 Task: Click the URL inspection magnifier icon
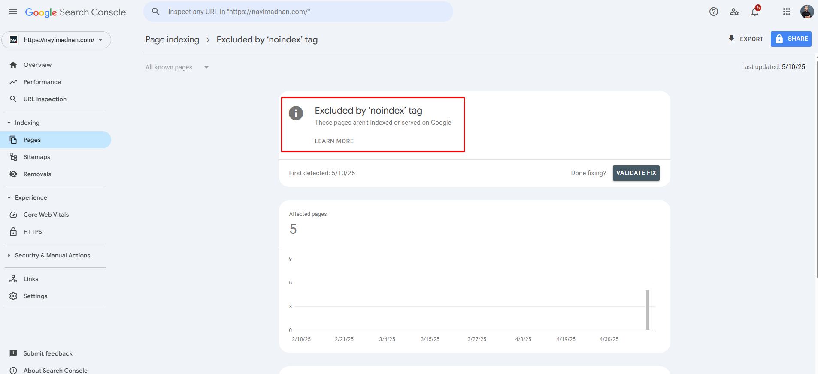13,99
